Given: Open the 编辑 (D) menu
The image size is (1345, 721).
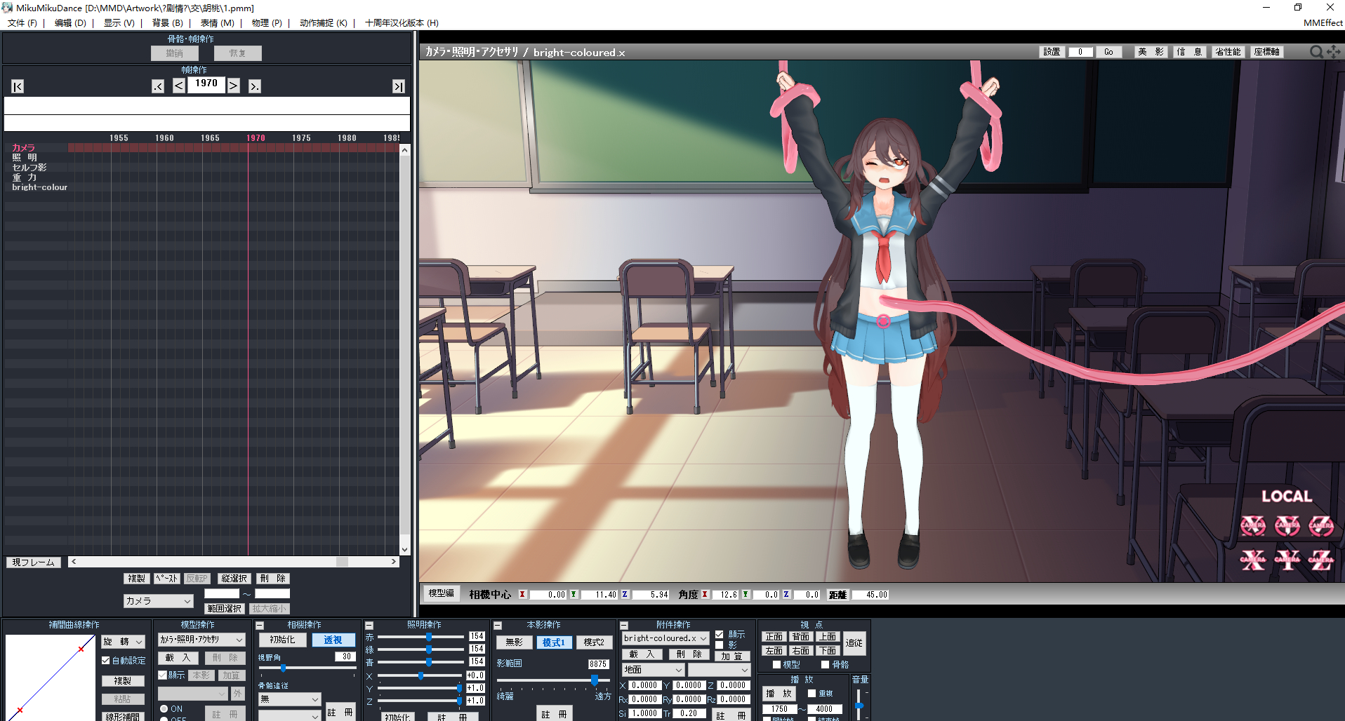Looking at the screenshot, I should coord(70,23).
